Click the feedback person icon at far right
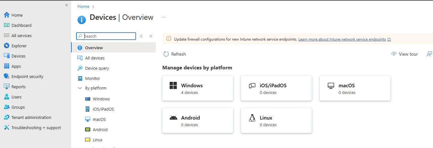The image size is (433, 148). coord(429,54)
